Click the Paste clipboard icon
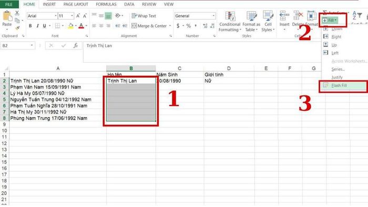The image size is (368, 207). tap(7, 16)
